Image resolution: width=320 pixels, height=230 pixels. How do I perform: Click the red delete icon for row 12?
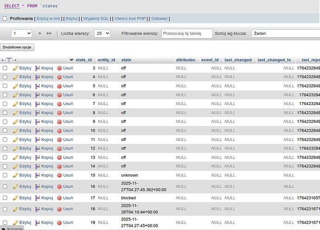[59, 148]
